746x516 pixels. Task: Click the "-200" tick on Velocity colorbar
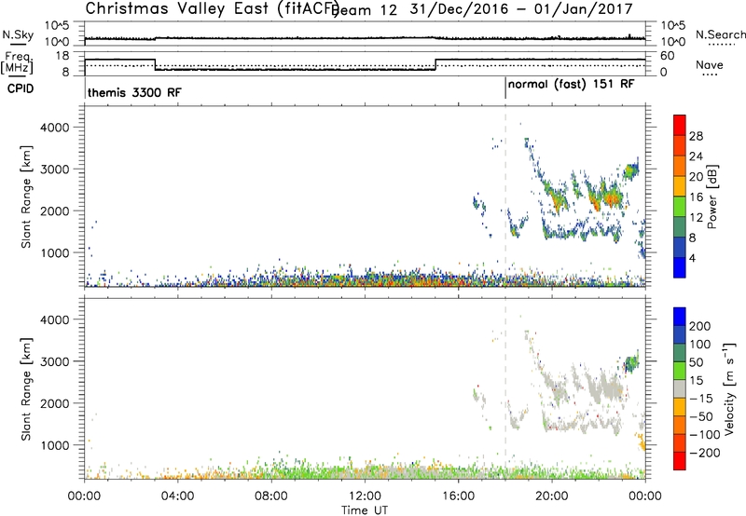(705, 453)
